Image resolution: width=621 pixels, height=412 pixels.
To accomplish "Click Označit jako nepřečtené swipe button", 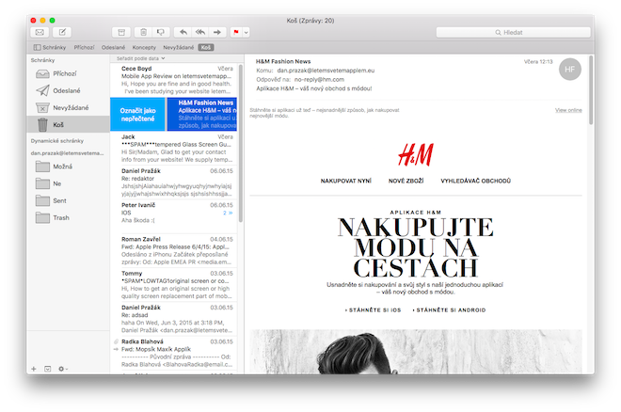I will [137, 115].
